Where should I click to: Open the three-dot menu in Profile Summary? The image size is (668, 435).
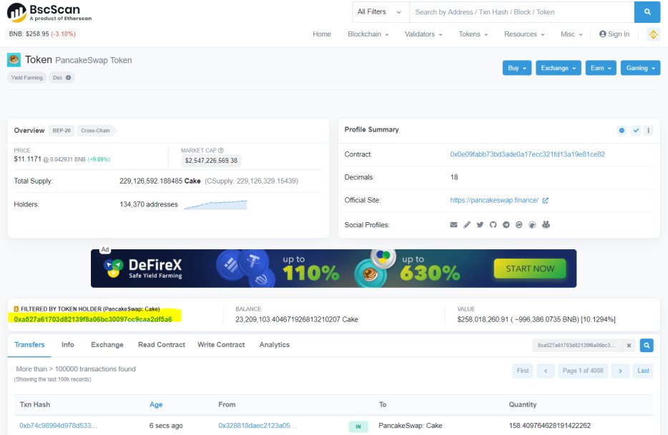[x=649, y=130]
